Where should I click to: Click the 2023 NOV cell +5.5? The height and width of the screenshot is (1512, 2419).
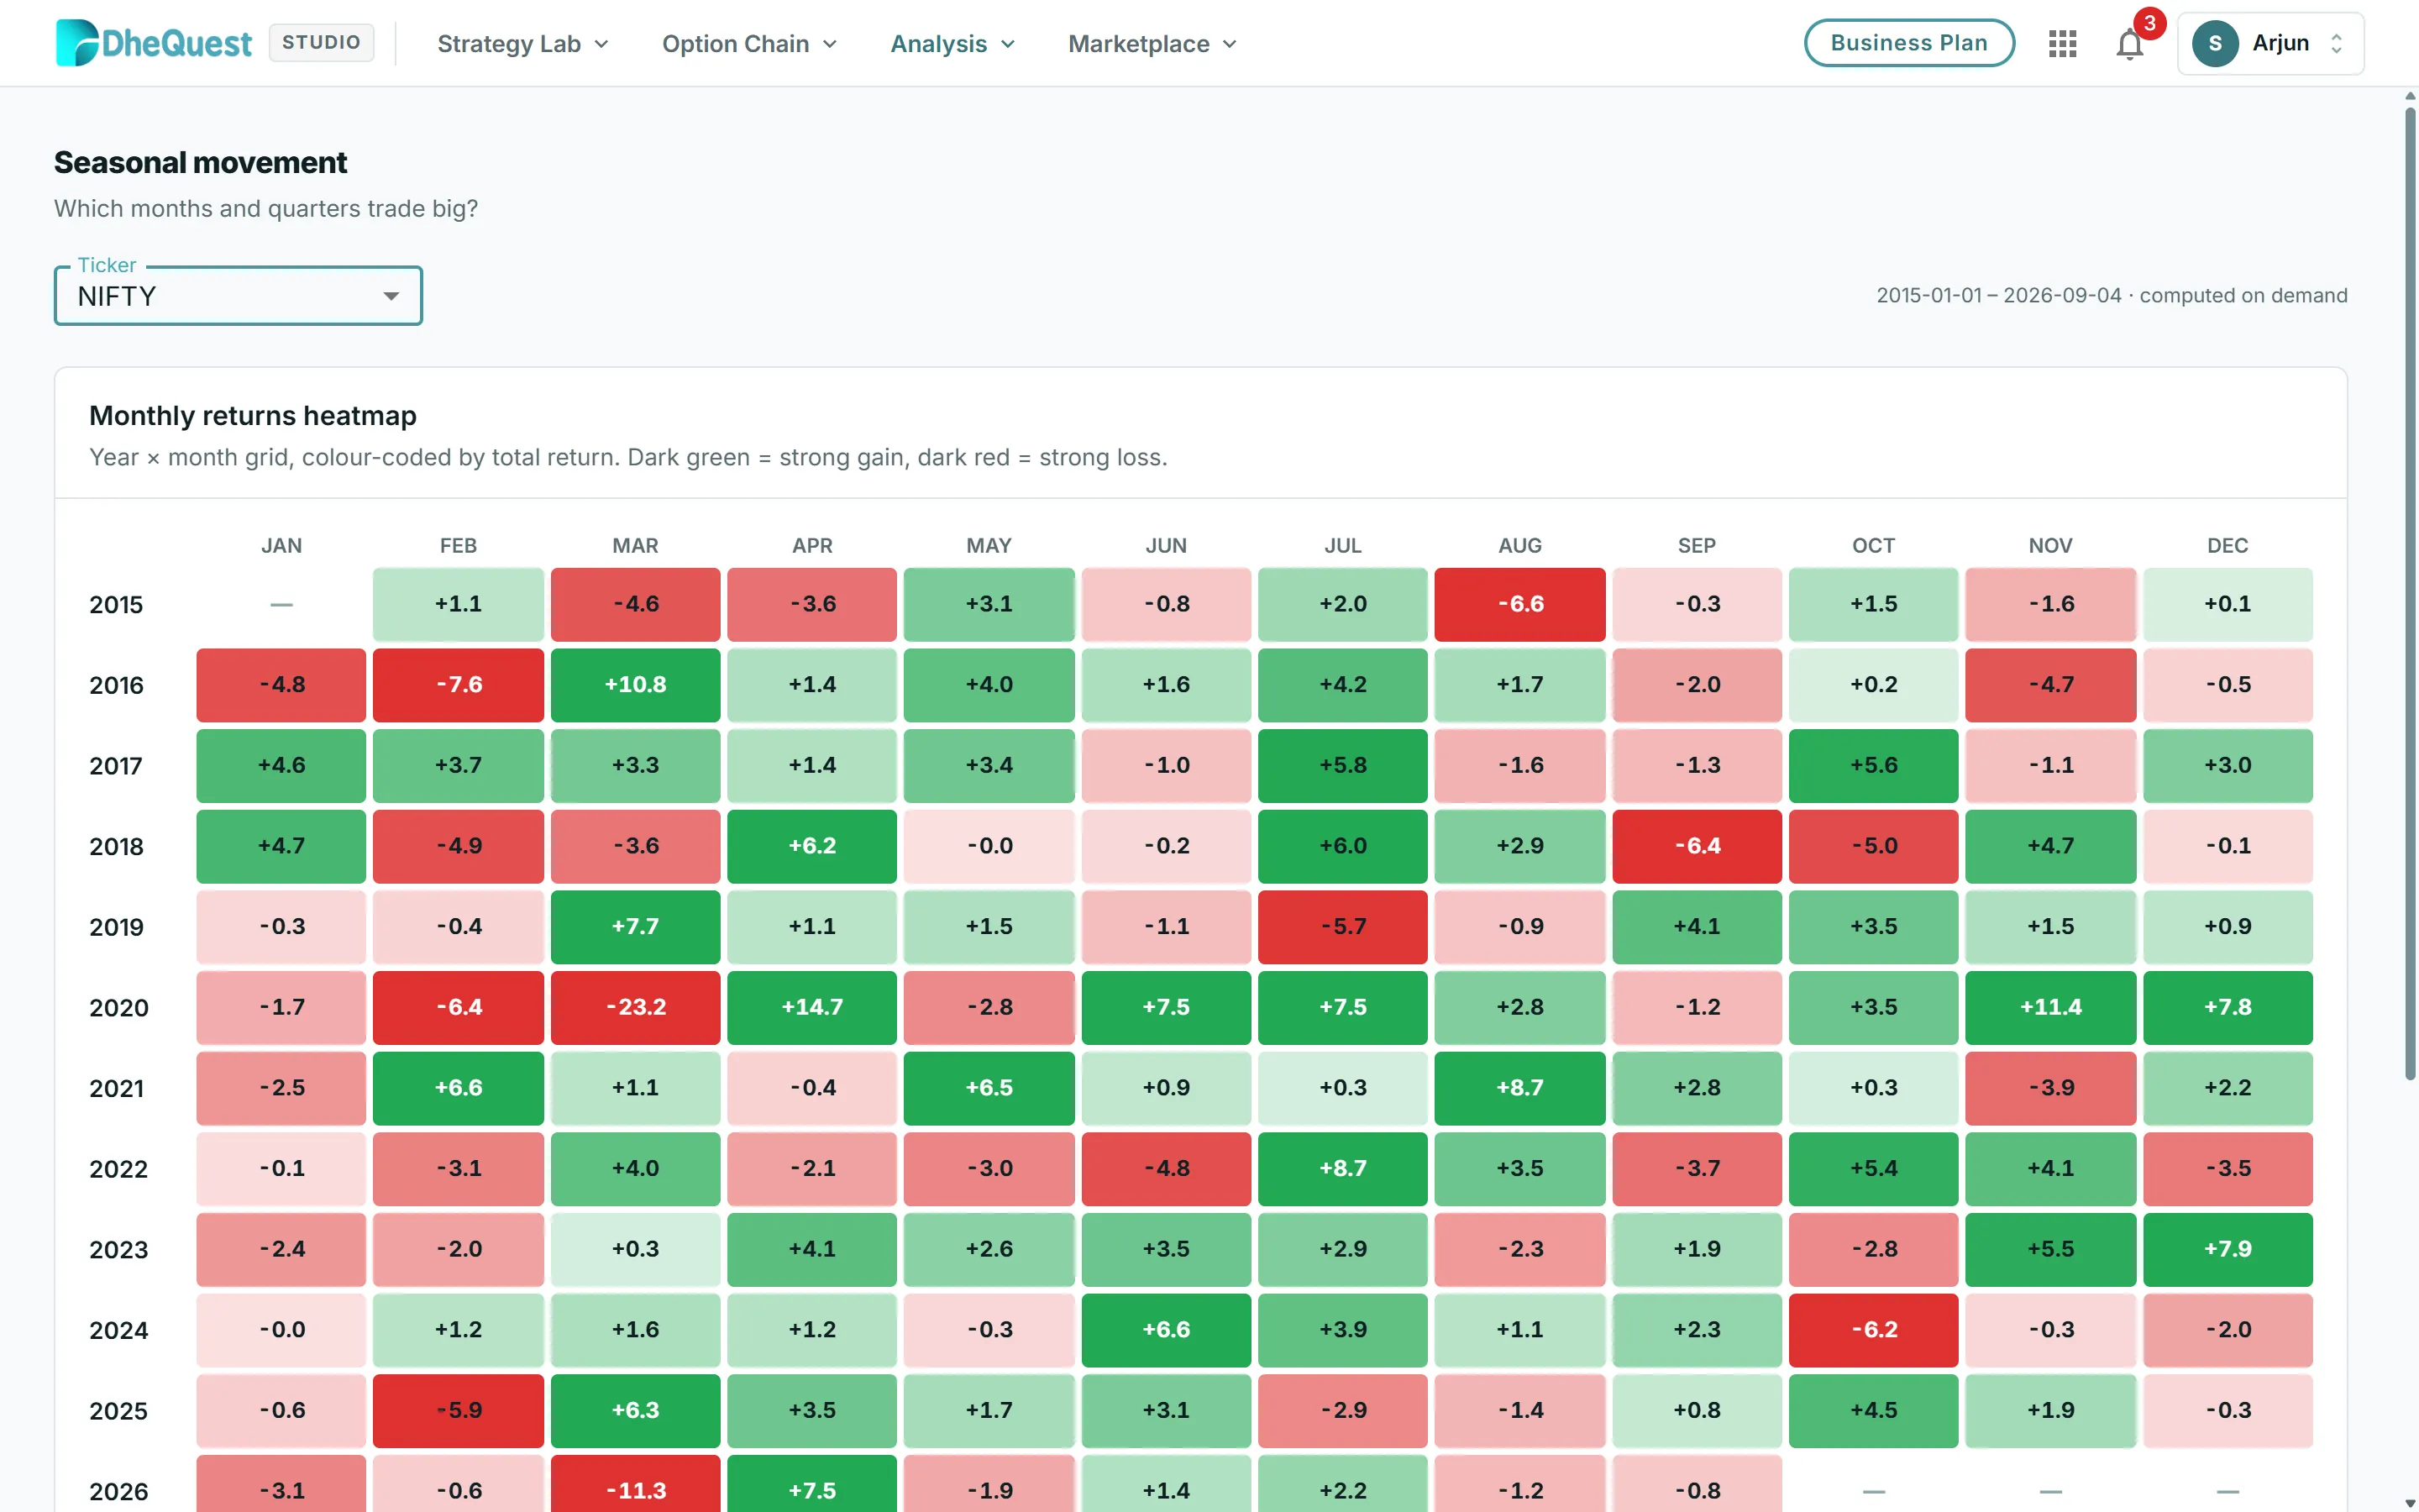pyautogui.click(x=2050, y=1249)
